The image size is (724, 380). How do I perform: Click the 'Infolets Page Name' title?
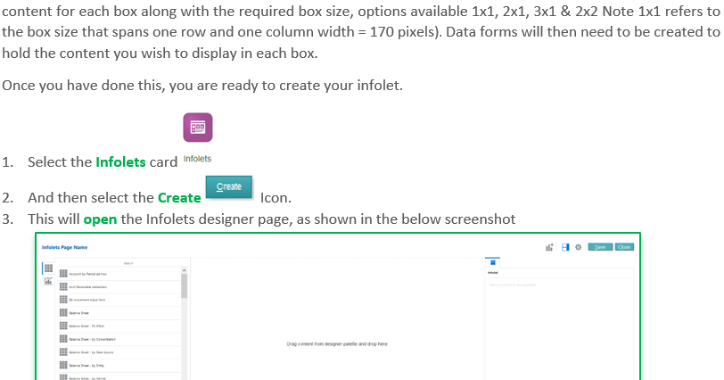(64, 247)
